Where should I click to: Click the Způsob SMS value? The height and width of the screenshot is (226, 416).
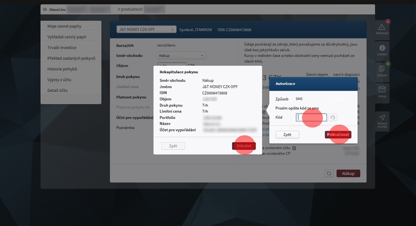point(299,99)
